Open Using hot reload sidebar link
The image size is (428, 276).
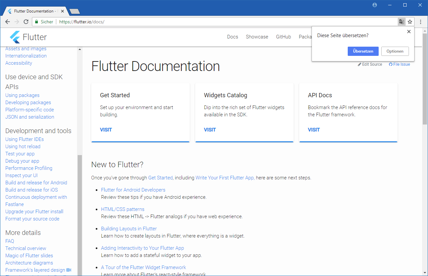(x=23, y=147)
